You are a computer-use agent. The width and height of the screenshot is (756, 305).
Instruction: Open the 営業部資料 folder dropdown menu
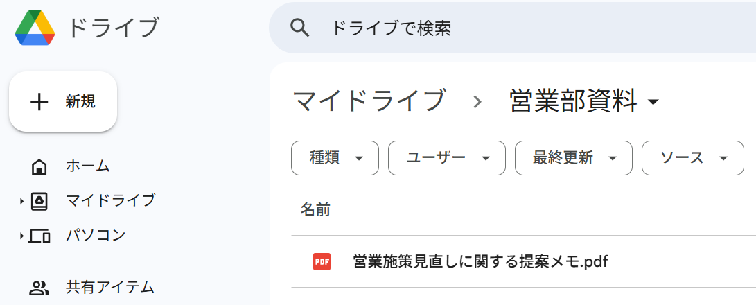[653, 103]
